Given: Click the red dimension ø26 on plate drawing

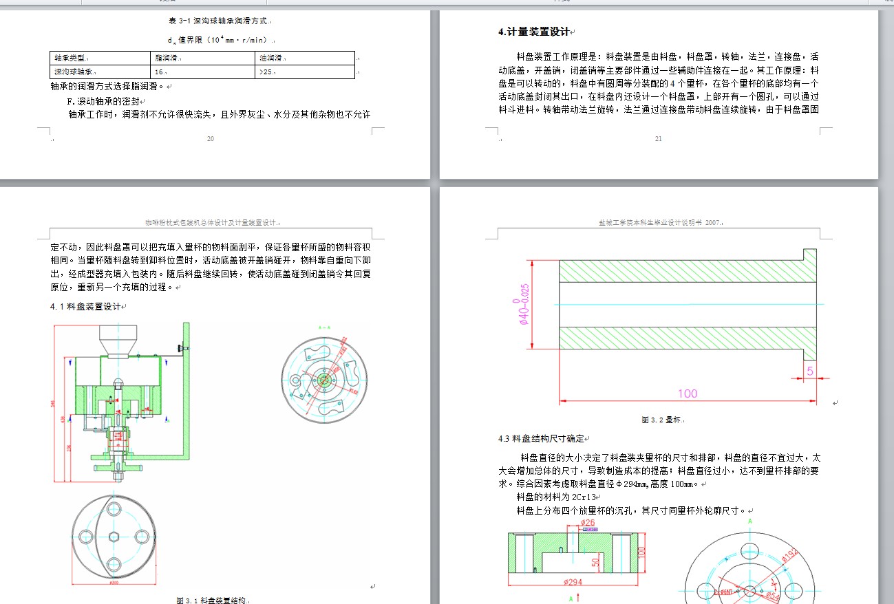Looking at the screenshot, I should (588, 523).
